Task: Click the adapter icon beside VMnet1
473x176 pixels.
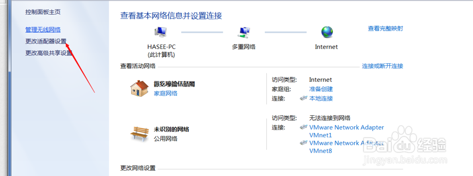Action: coord(304,127)
